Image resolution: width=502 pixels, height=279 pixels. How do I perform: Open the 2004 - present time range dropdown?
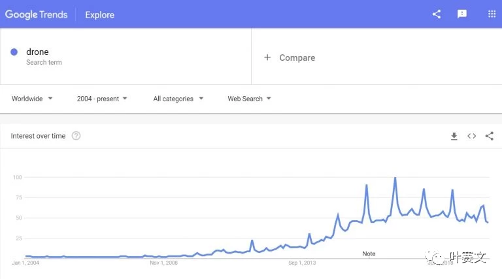102,99
